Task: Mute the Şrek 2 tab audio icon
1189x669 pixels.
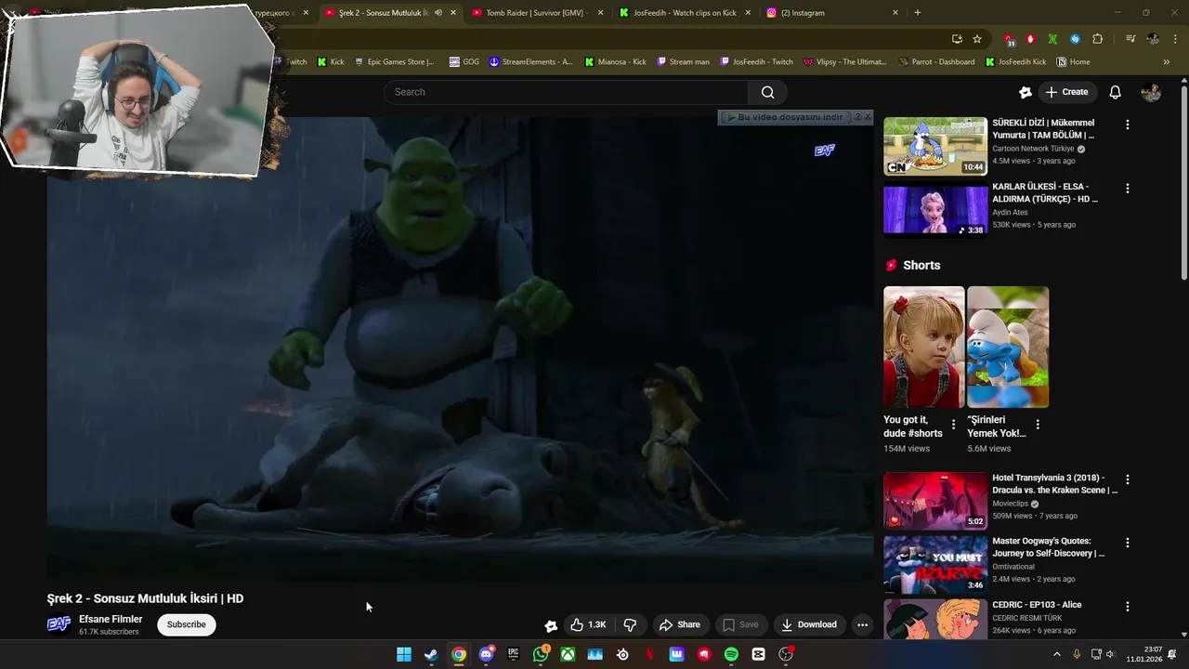Action: click(438, 13)
